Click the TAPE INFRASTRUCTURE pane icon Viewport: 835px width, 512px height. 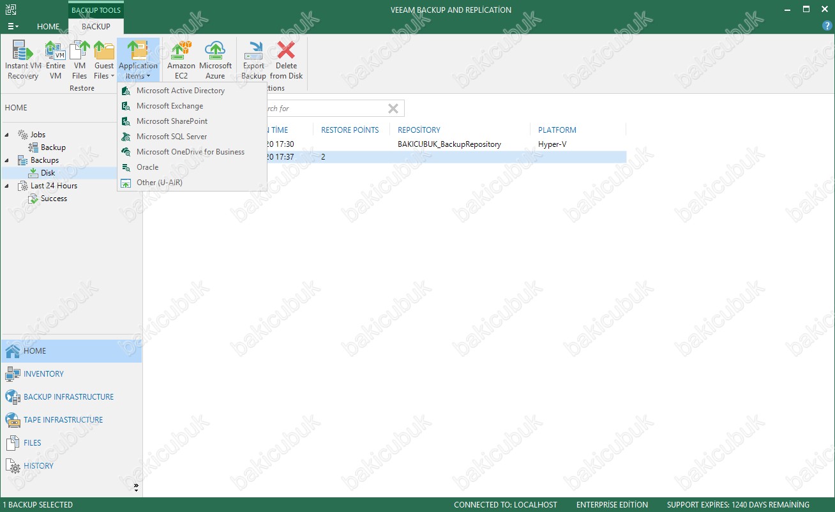point(13,420)
